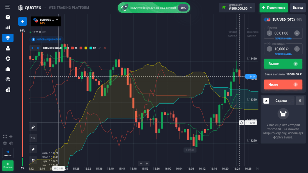Toggle Ichimoku Cloud visibility eye icon

pyautogui.click(x=38, y=48)
